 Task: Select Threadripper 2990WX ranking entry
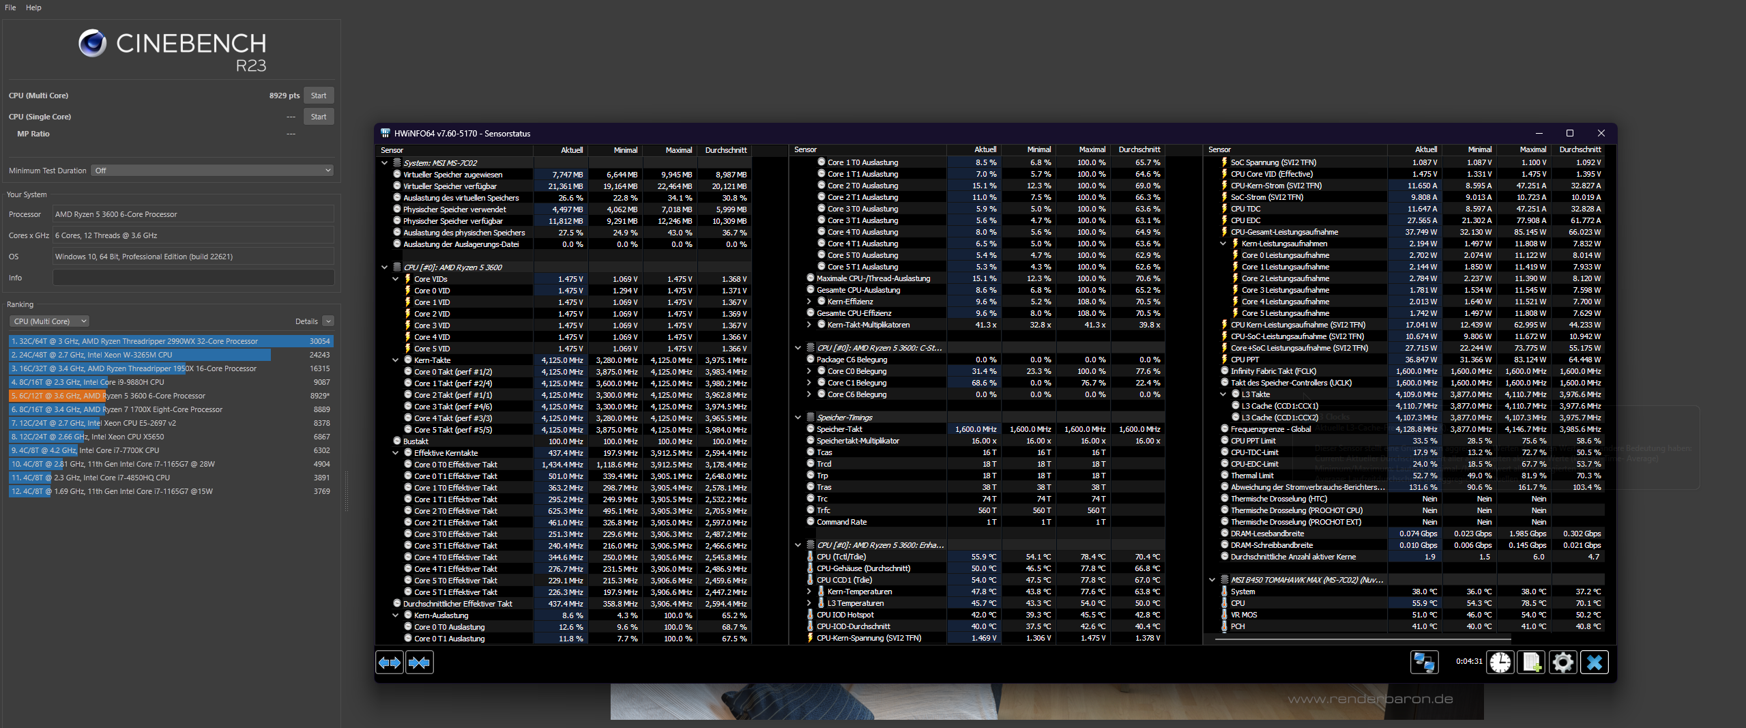171,341
